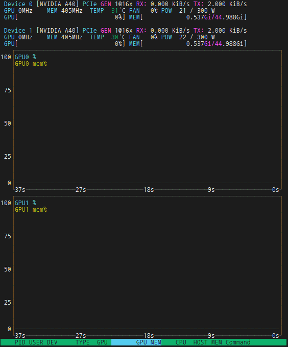Click the 0s time label under GPU0 chart
The image size is (288, 347).
click(276, 190)
